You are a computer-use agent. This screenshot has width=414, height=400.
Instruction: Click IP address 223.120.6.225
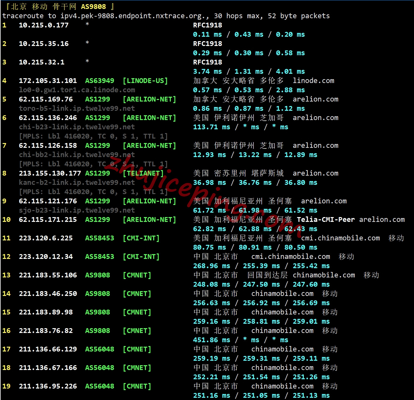tap(46, 238)
